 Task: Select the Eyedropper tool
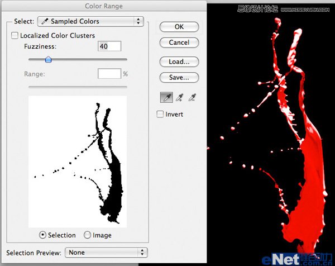pyautogui.click(x=166, y=98)
